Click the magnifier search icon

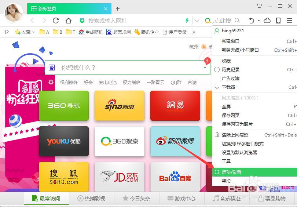pos(237,20)
